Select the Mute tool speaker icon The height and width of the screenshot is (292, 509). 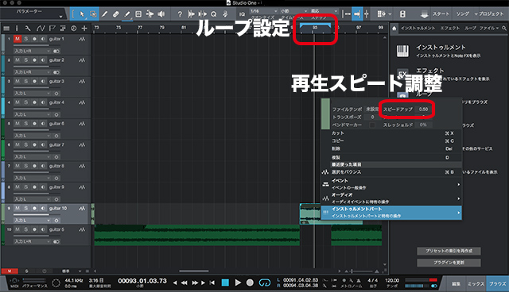click(x=161, y=14)
